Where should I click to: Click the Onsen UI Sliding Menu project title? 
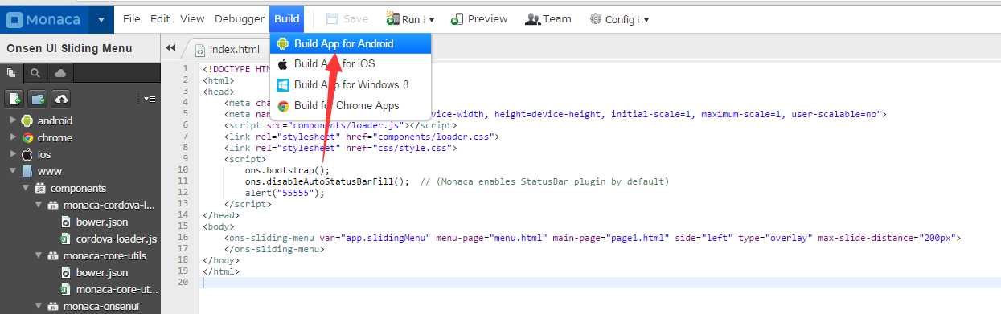pyautogui.click(x=69, y=48)
